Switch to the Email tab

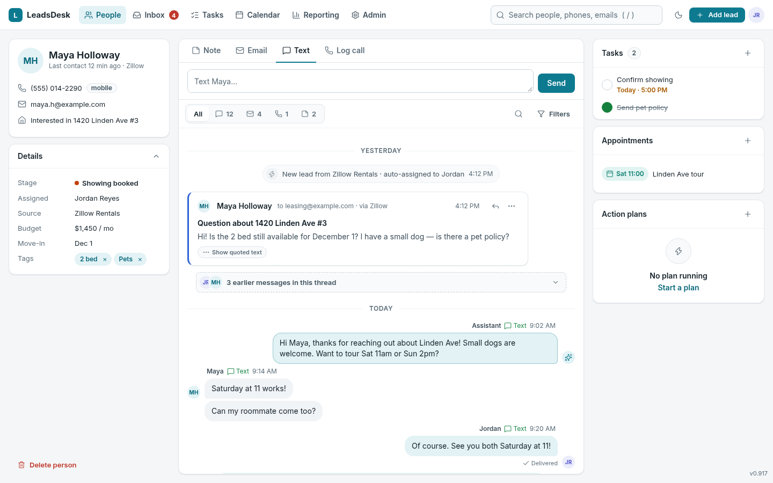click(x=252, y=50)
